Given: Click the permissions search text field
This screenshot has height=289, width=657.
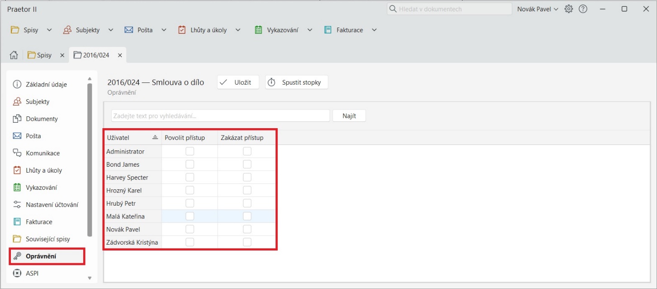Looking at the screenshot, I should coord(220,116).
